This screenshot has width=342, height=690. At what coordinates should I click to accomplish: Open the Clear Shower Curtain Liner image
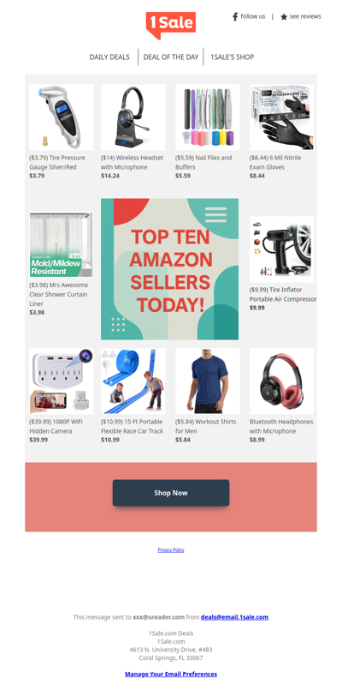61,244
